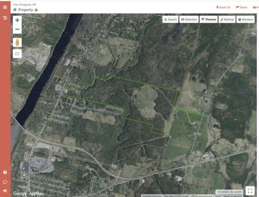259x197 pixels.
Task: Open the Abutters tool
Action: (x=246, y=20)
